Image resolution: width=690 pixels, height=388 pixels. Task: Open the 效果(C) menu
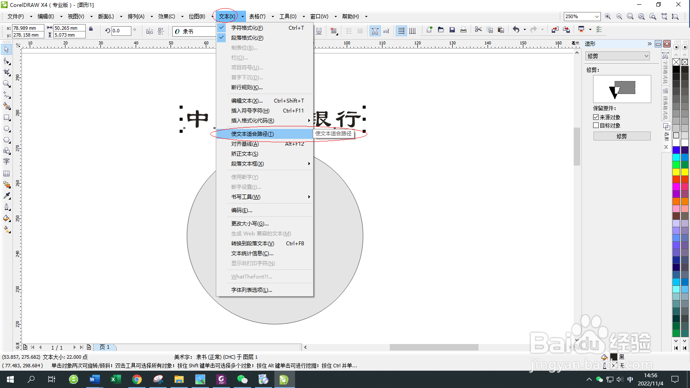pyautogui.click(x=166, y=16)
